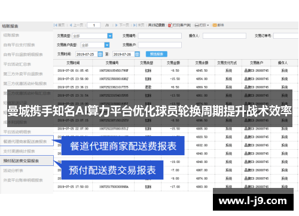Click the 交易支付方式 column header
The height and width of the screenshot is (216, 299).
pyautogui.click(x=227, y=63)
